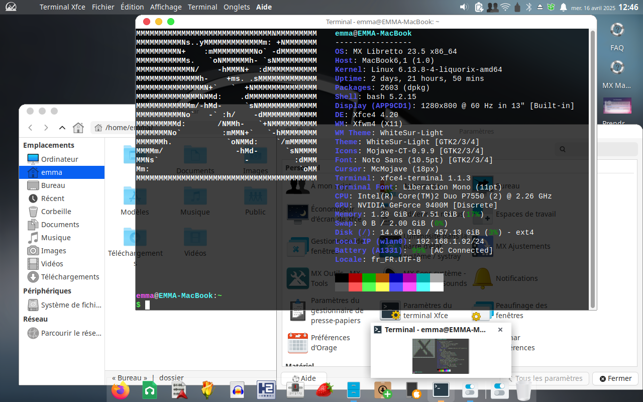This screenshot has width=643, height=402.
Task: Click the "Locale: fr_FR.UTF-8" terminal line
Action: click(378, 259)
